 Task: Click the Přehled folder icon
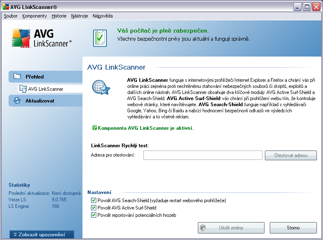17,76
